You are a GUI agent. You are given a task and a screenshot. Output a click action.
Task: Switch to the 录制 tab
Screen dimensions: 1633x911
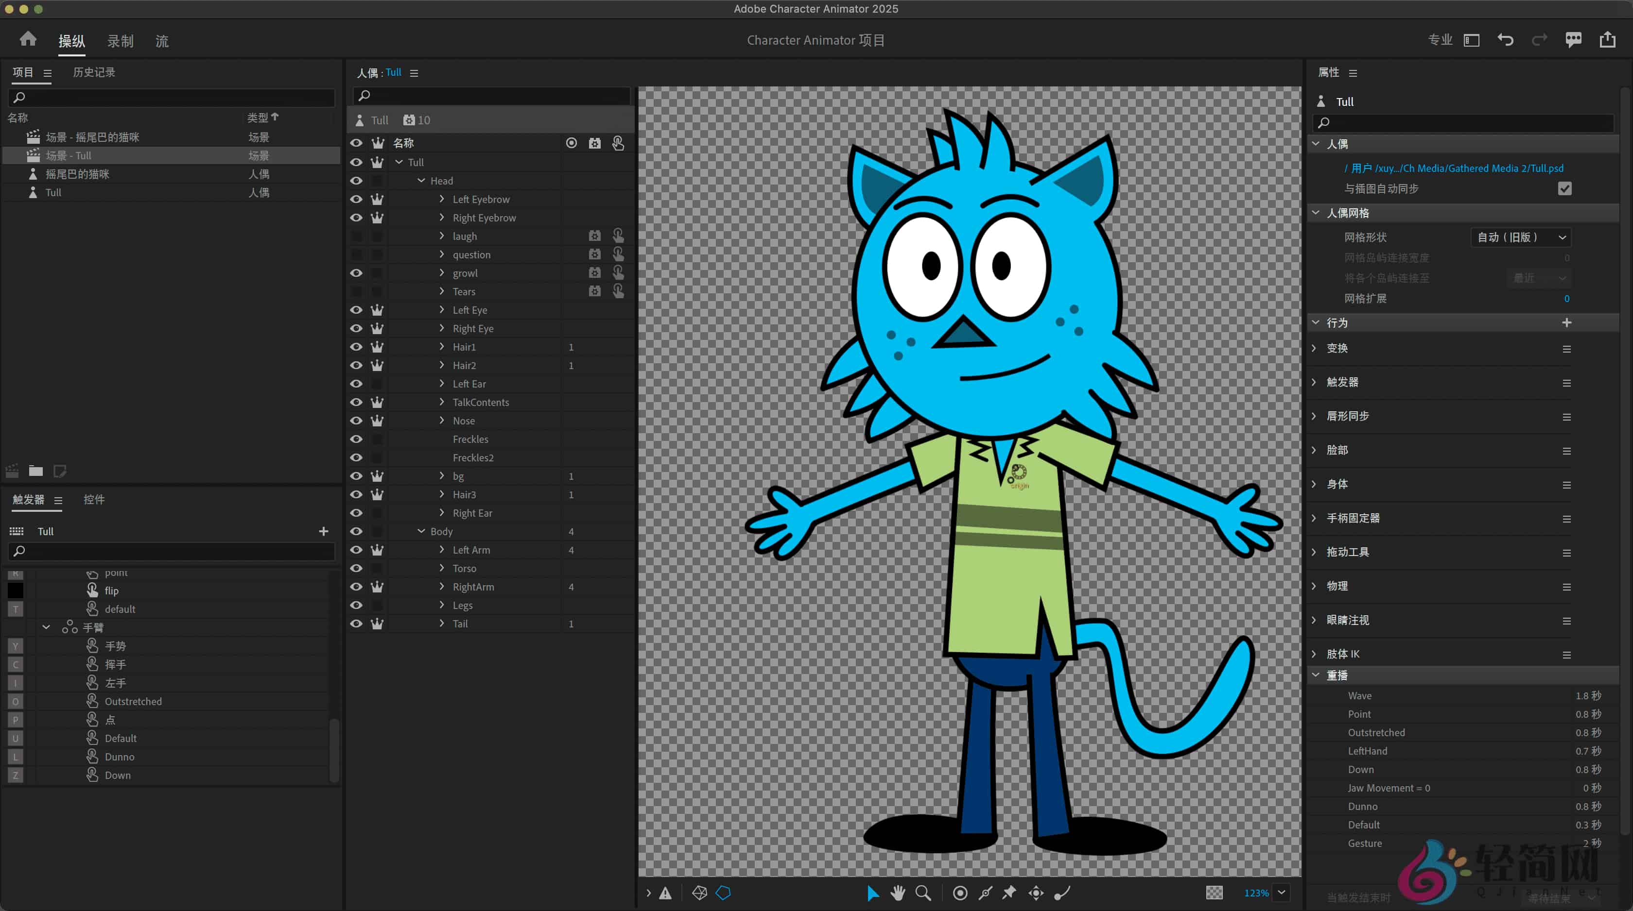120,40
